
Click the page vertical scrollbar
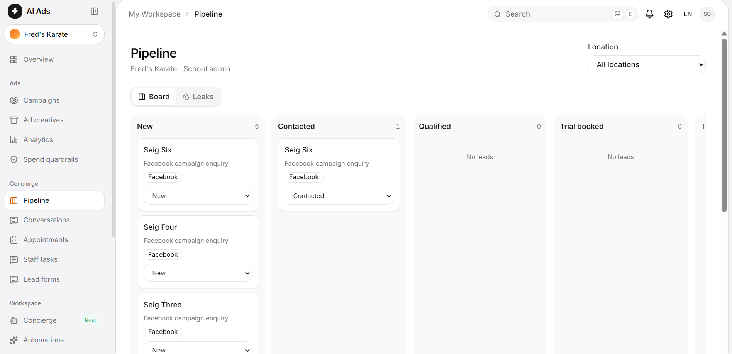click(724, 125)
